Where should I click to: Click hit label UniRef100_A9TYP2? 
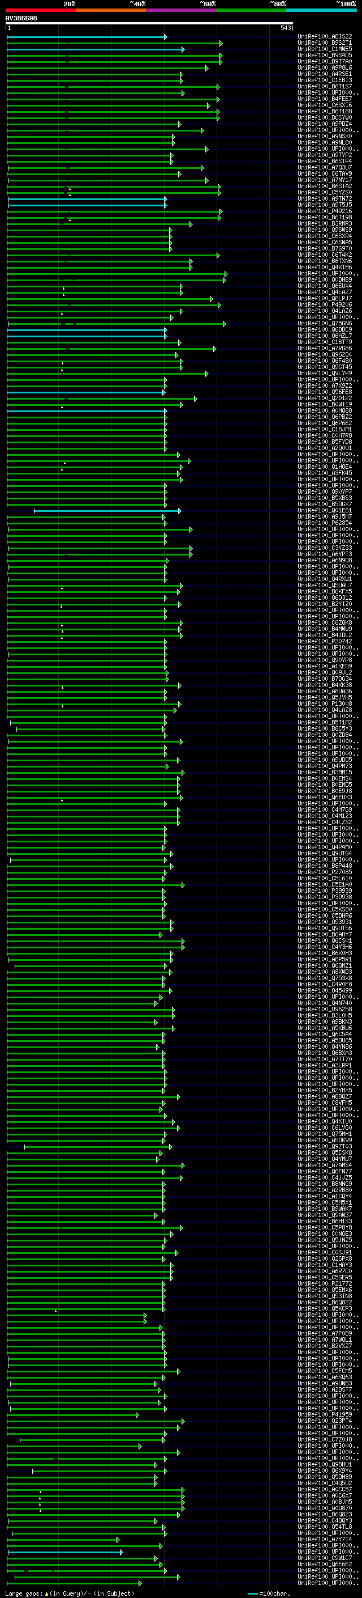point(325,155)
